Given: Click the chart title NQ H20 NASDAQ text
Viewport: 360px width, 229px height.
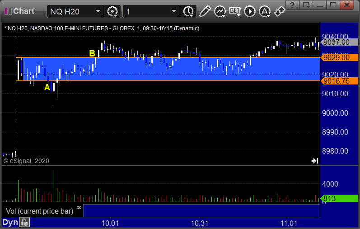Looking at the screenshot, I should 102,28.
